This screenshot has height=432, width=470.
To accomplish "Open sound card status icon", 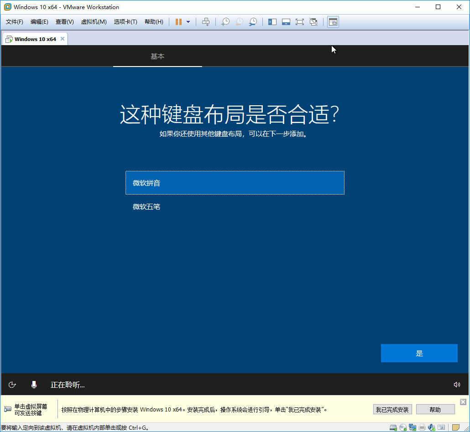I will coord(432,427).
